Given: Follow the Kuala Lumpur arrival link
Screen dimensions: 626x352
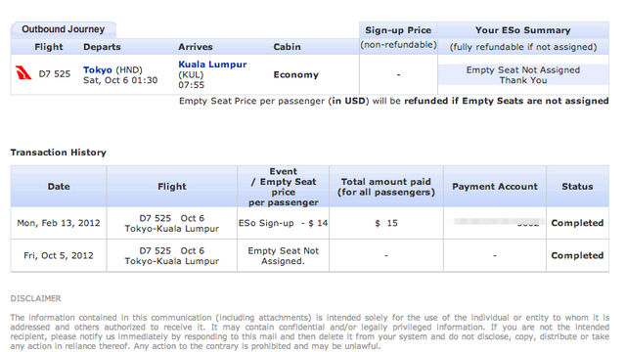Looking at the screenshot, I should [x=212, y=65].
